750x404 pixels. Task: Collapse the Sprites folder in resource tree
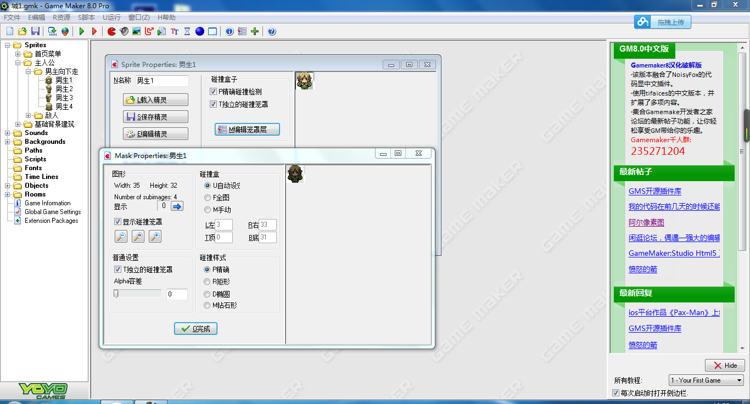(8, 45)
